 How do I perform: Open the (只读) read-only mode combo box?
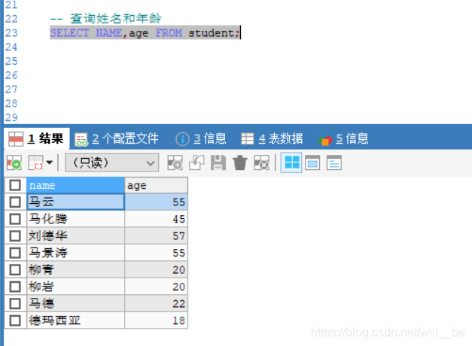point(111,162)
